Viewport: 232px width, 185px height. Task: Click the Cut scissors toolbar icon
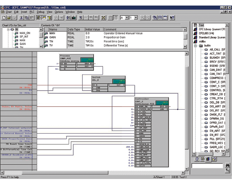(x=21, y=18)
